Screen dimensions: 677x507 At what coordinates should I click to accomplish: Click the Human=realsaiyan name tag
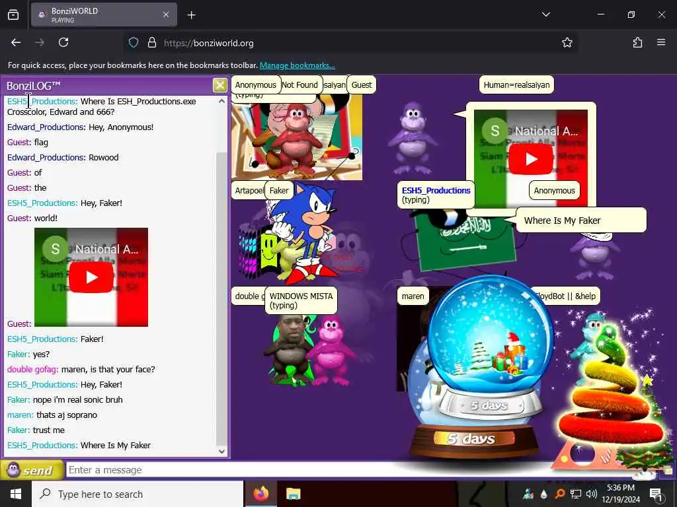tap(516, 85)
